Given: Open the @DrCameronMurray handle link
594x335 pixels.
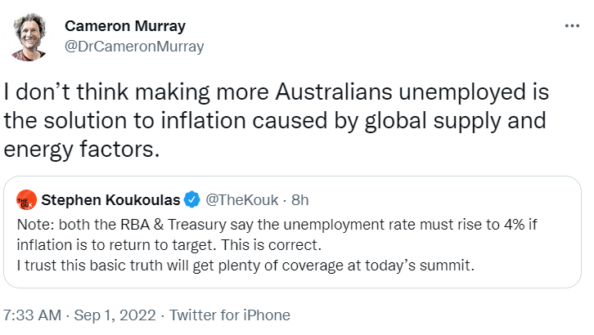Looking at the screenshot, I should coord(134,46).
